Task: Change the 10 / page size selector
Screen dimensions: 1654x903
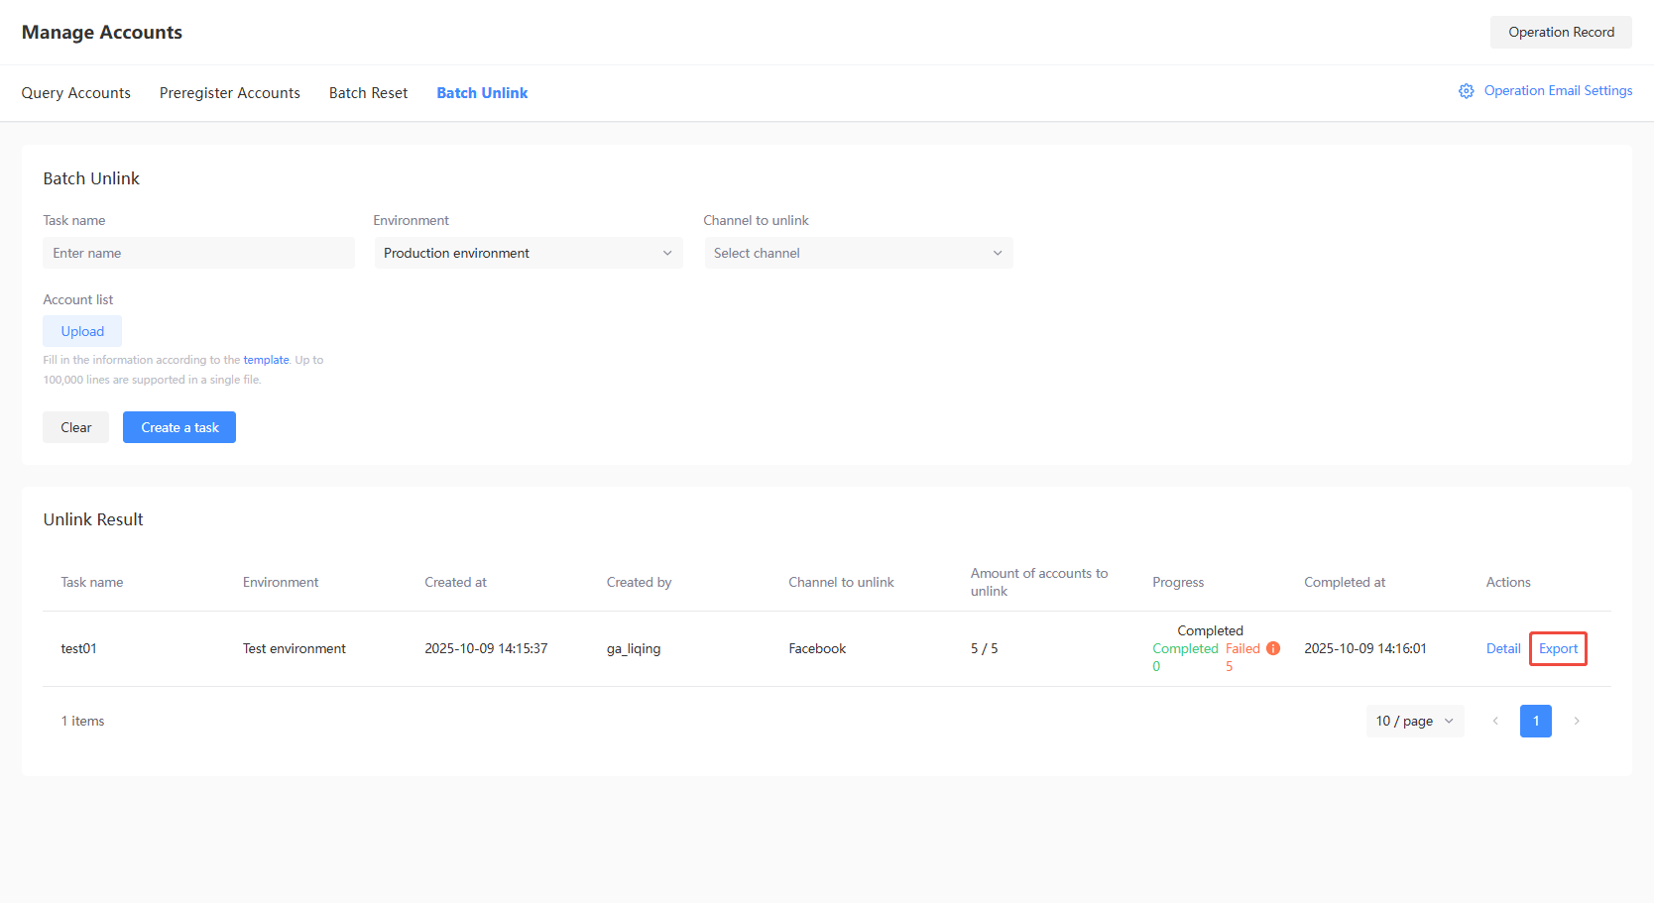Action: (x=1414, y=721)
